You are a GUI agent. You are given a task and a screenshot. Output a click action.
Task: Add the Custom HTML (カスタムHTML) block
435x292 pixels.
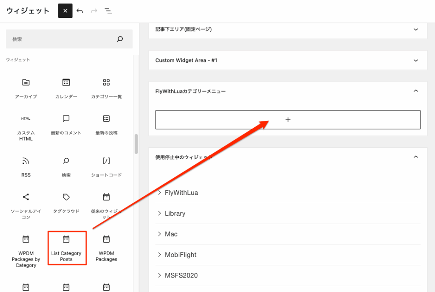pos(26,127)
